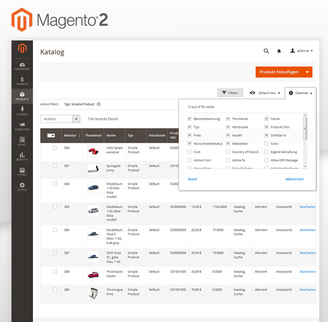Collapse the Columns dropdown

click(x=300, y=93)
